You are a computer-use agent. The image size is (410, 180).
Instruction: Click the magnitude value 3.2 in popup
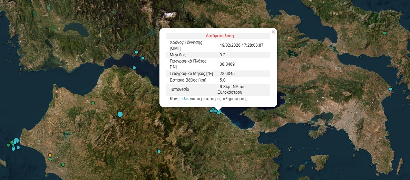[x=223, y=55]
